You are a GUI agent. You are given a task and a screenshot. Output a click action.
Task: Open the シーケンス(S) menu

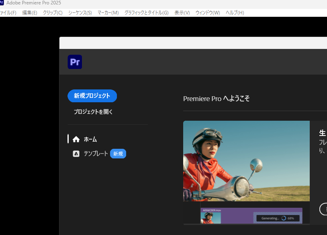(80, 13)
